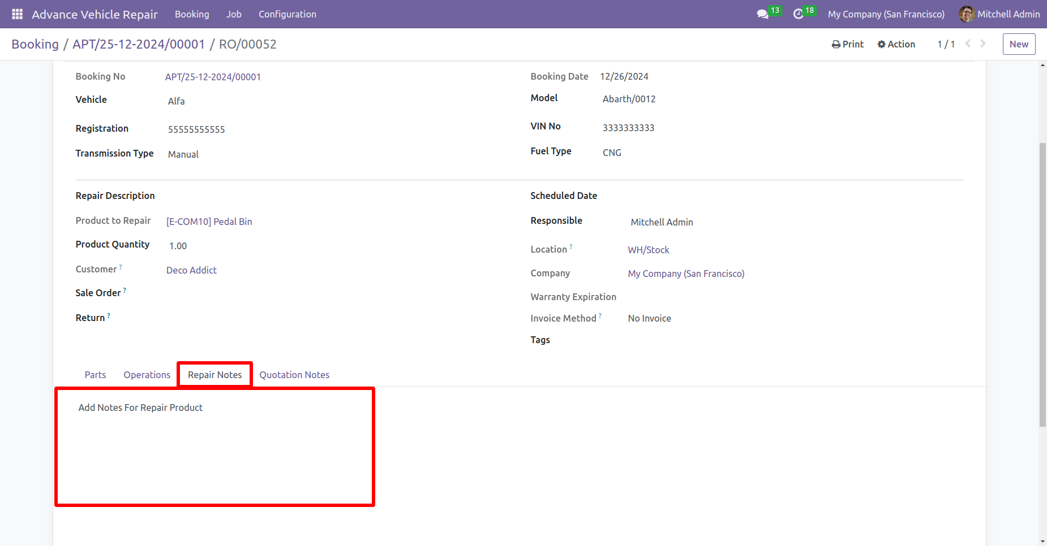Select the Repair Notes tab
The image size is (1047, 546).
215,375
